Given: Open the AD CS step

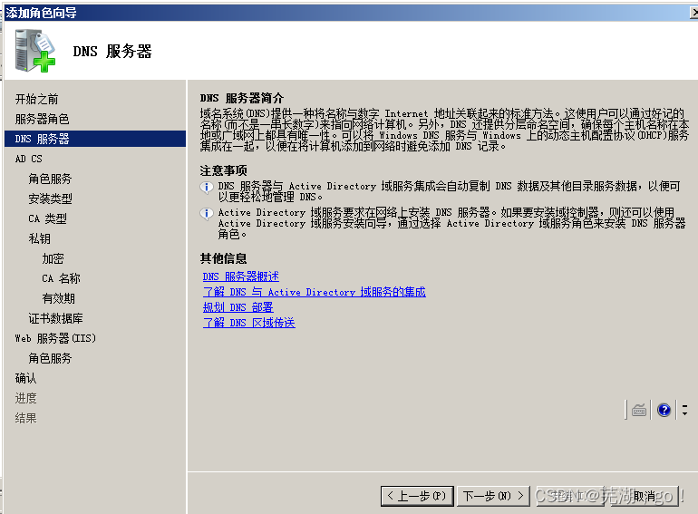Looking at the screenshot, I should pyautogui.click(x=28, y=159).
